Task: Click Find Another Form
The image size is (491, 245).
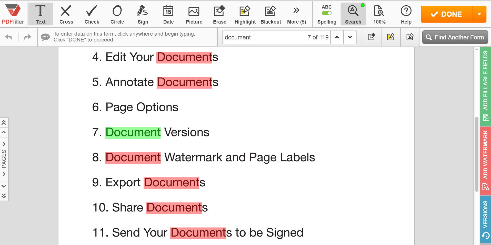Action: pyautogui.click(x=455, y=37)
